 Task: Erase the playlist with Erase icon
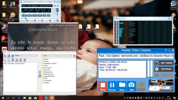(13, 56)
